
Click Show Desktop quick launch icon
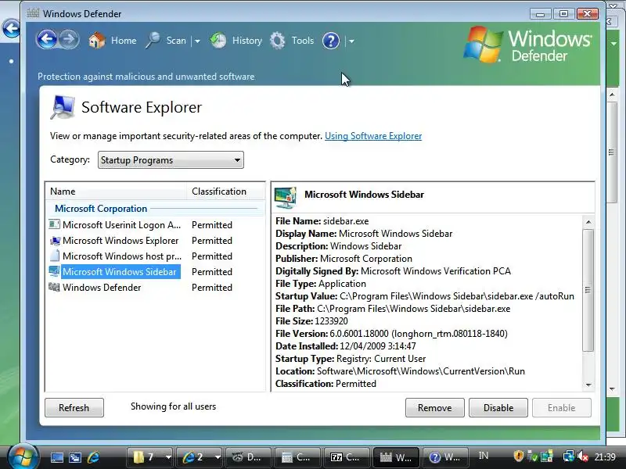coord(56,457)
